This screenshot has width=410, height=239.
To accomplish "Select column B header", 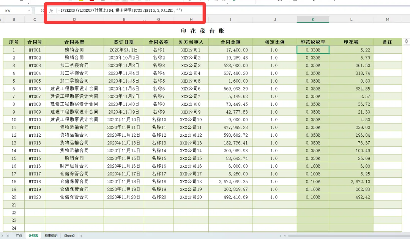I will 14,19.
